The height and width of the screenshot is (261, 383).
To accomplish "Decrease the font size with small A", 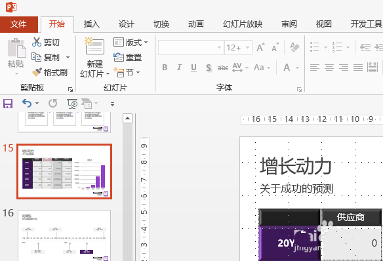I will [275, 47].
